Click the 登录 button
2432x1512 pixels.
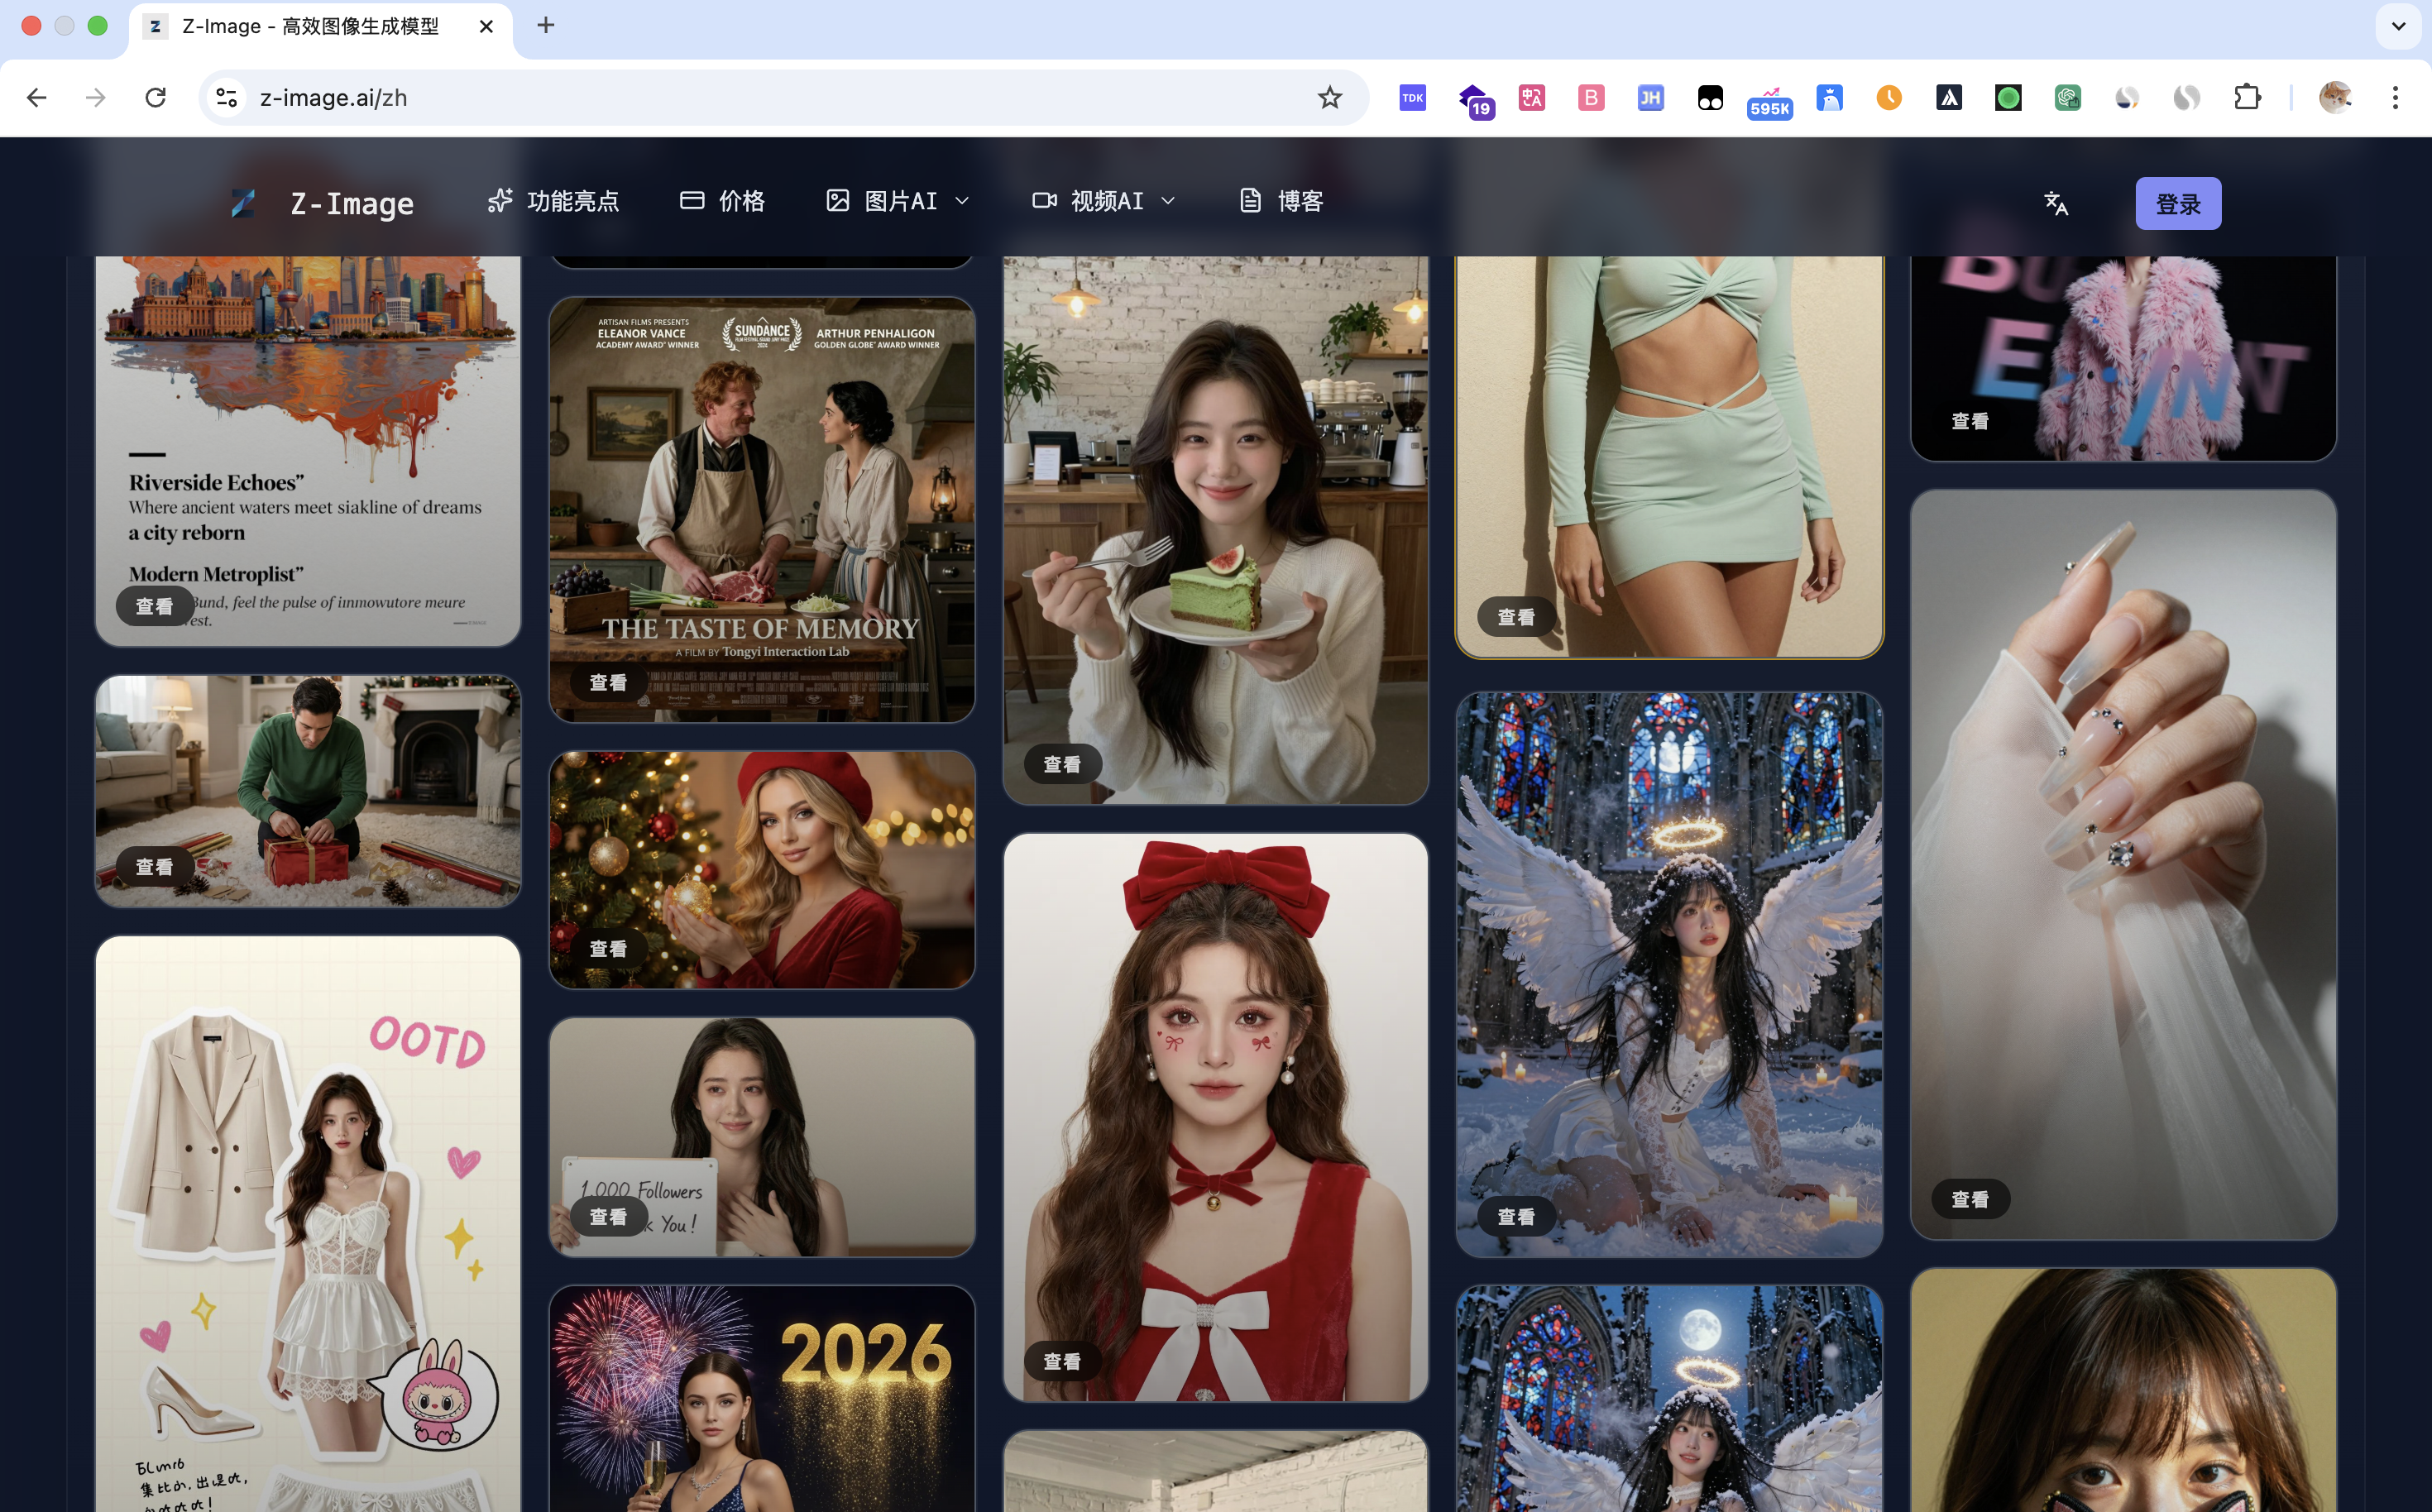tap(2177, 204)
